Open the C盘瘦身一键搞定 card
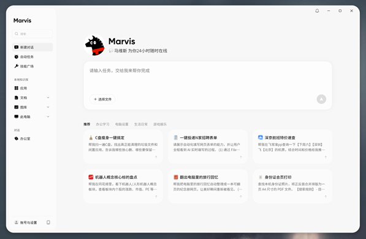Image resolution: width=366 pixels, height=239 pixels. [x=123, y=146]
